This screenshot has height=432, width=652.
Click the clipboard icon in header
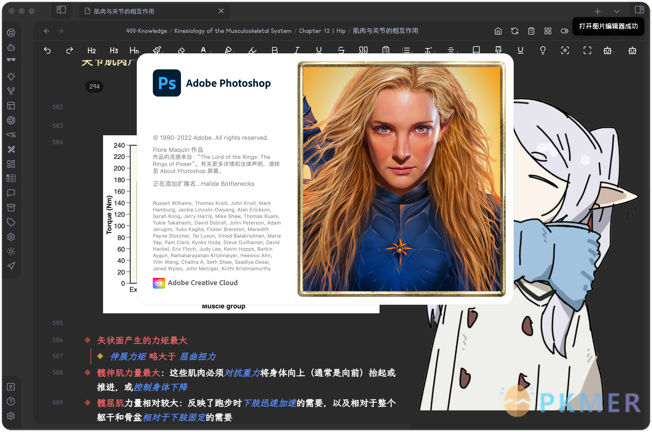click(x=531, y=31)
